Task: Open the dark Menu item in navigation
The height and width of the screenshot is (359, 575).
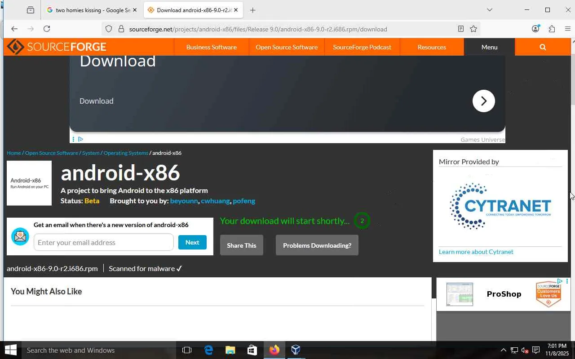Action: (489, 47)
